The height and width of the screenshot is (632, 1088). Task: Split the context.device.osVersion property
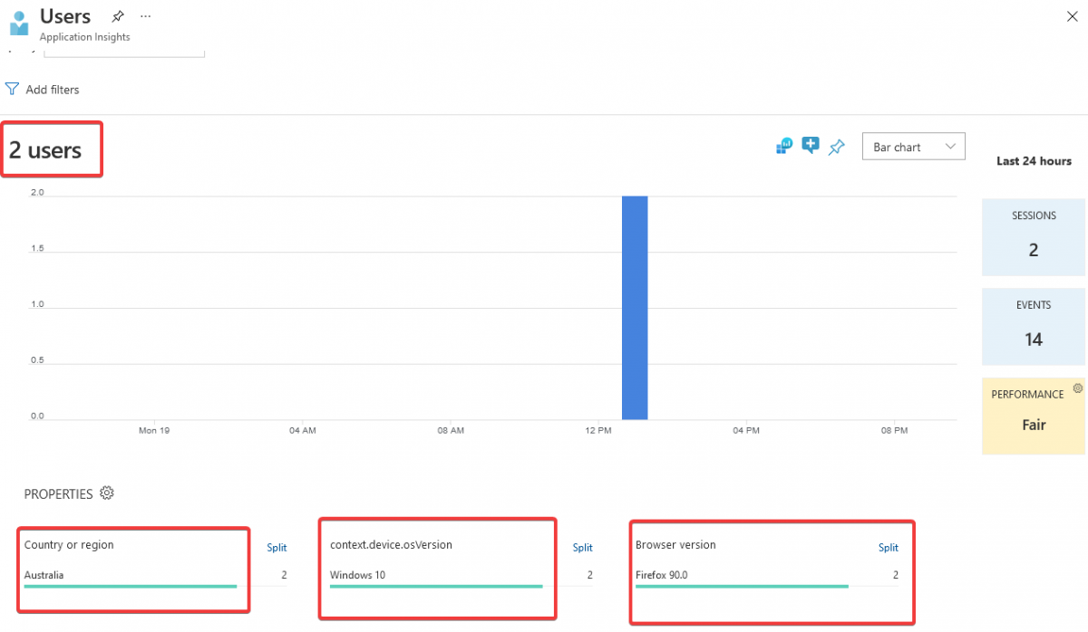coord(582,548)
